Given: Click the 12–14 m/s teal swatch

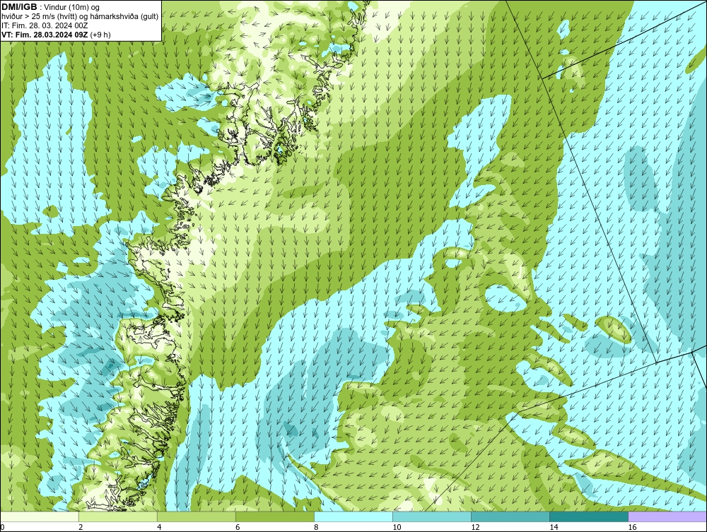Looking at the screenshot, I should click(x=510, y=516).
